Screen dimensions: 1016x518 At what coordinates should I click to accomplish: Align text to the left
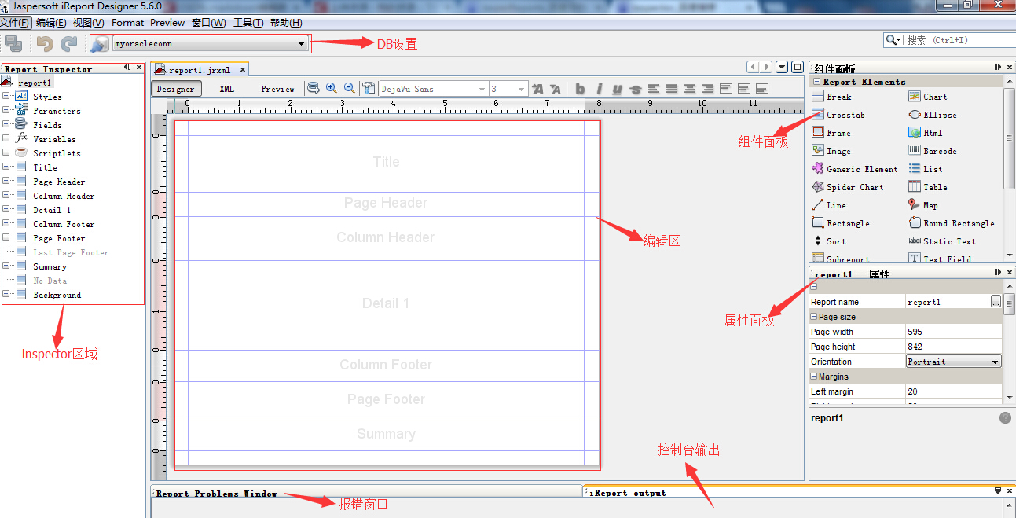point(654,89)
